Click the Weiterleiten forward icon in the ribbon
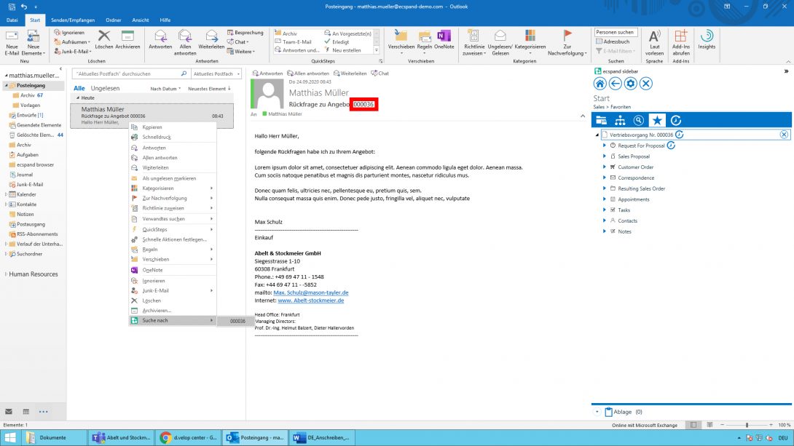794x446 pixels. point(211,39)
